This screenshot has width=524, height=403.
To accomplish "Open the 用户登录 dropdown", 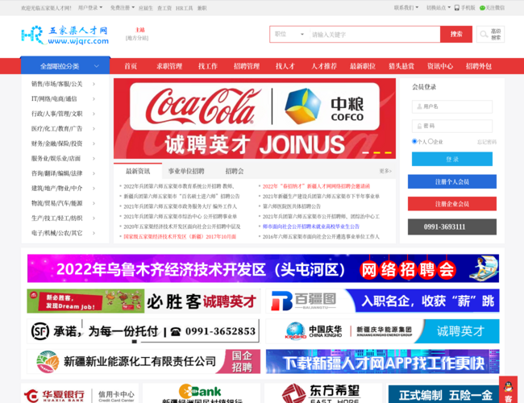I will [x=90, y=8].
